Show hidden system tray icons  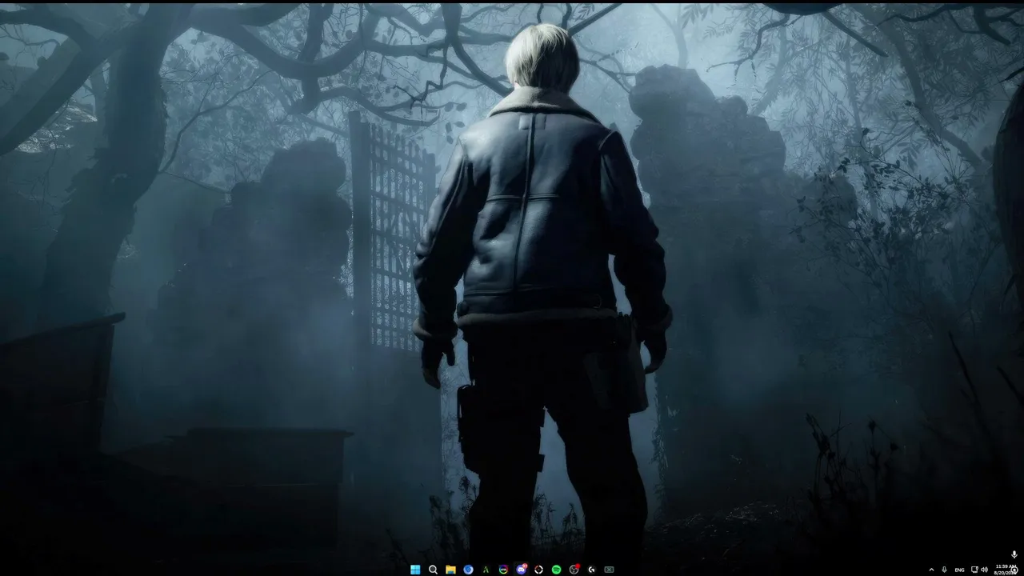[x=931, y=570]
